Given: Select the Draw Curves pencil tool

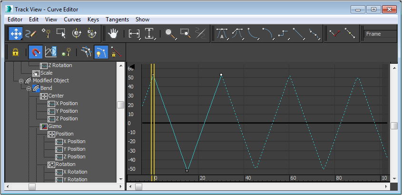Looking at the screenshot, I should click(30, 34).
